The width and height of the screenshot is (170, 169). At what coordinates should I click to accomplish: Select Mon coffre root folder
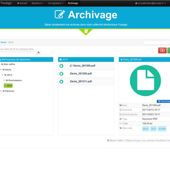[8, 64]
